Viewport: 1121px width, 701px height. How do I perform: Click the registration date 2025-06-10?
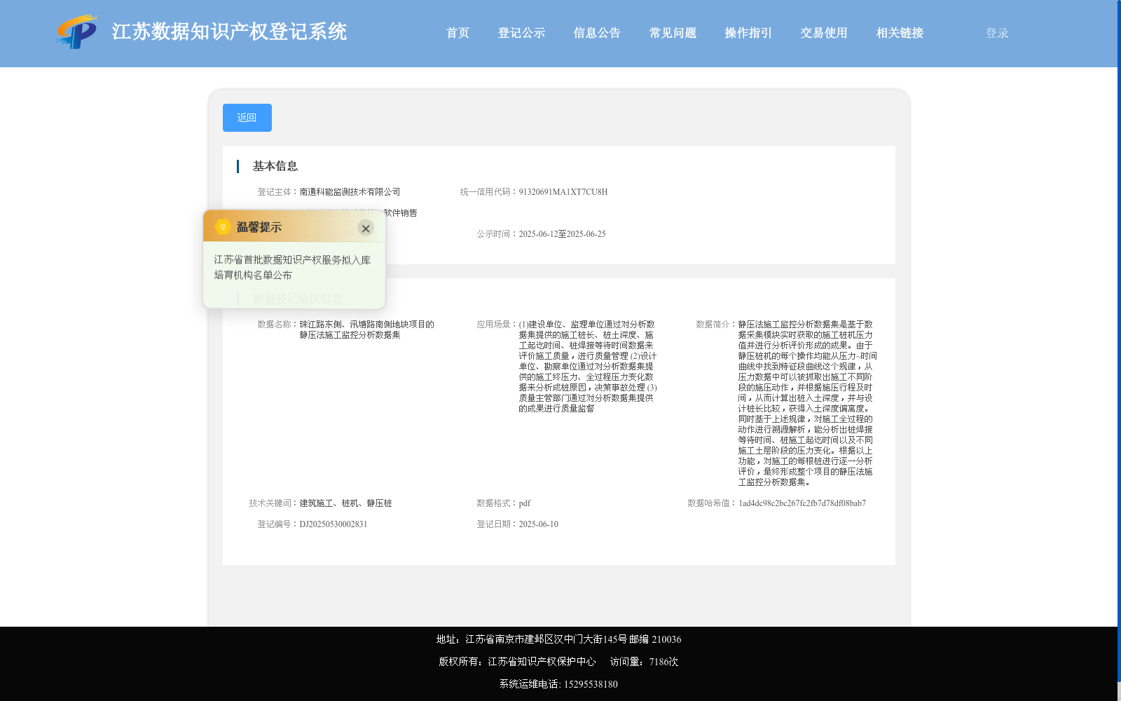(539, 524)
